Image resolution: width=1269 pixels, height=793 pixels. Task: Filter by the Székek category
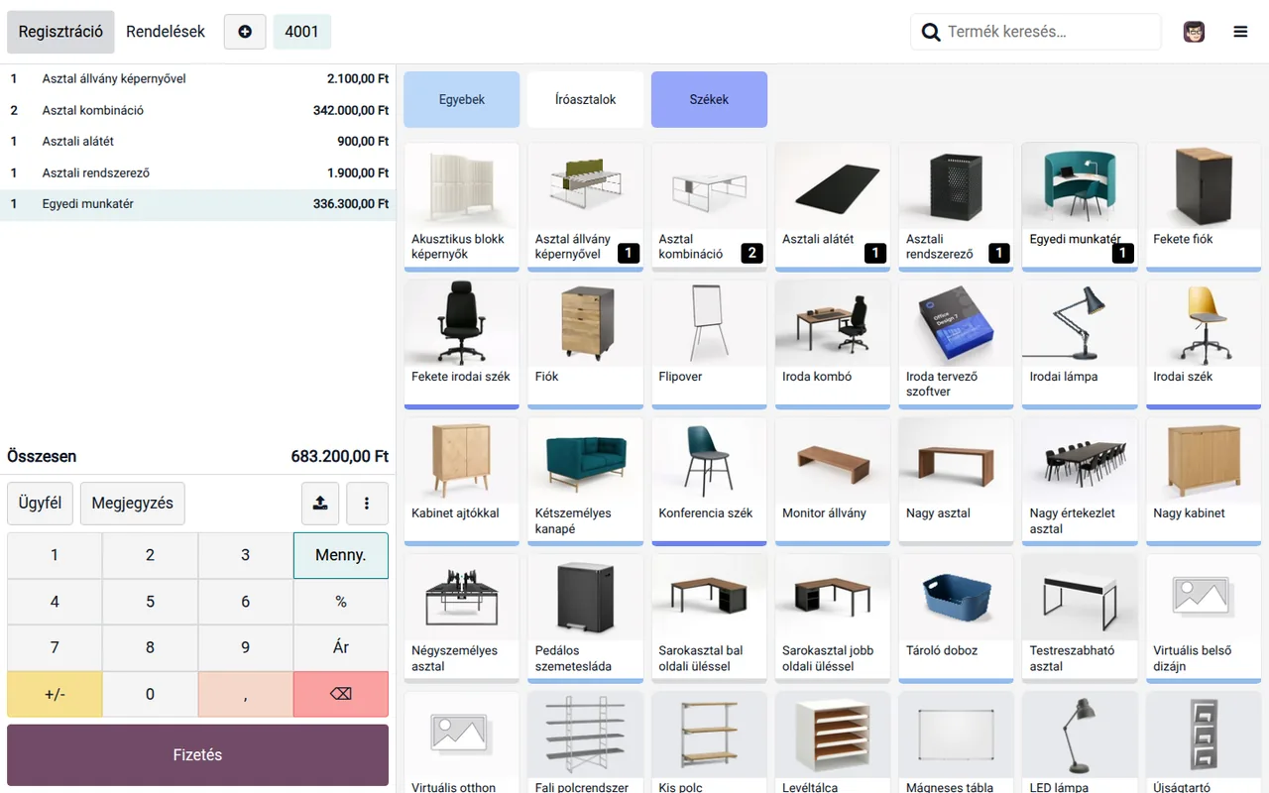pyautogui.click(x=709, y=99)
